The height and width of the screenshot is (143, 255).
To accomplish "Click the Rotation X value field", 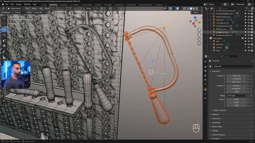I will [236, 86].
